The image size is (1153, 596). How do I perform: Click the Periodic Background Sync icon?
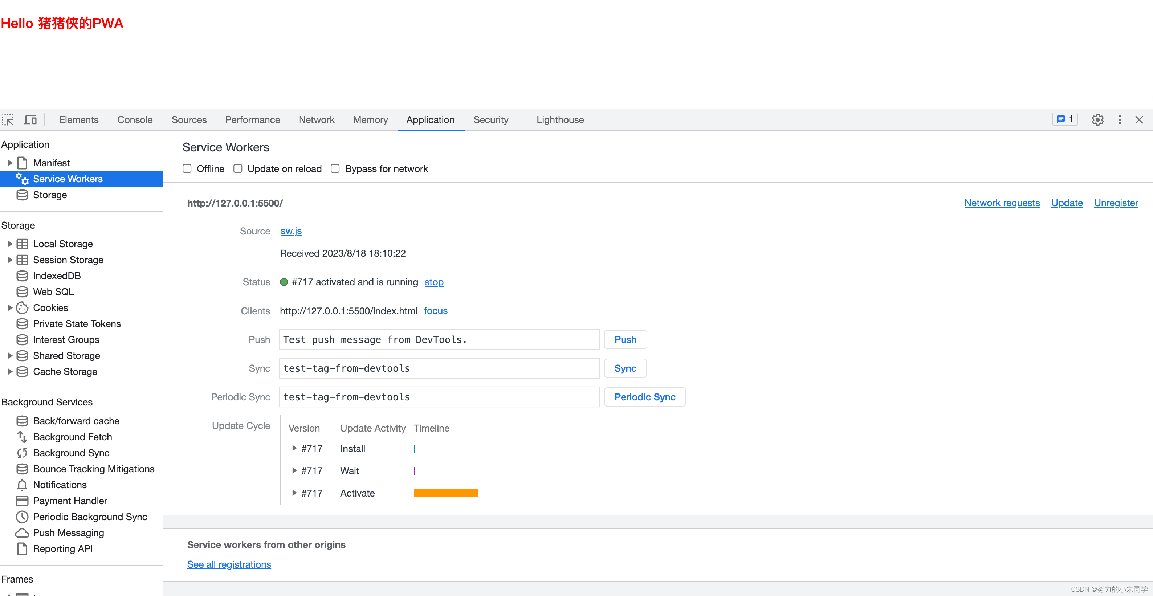pos(21,517)
